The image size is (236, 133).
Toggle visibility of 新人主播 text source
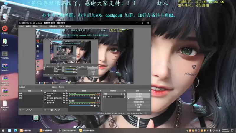(x=64, y=98)
